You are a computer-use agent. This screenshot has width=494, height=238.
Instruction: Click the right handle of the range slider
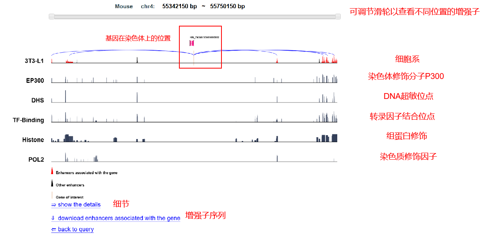338,16
